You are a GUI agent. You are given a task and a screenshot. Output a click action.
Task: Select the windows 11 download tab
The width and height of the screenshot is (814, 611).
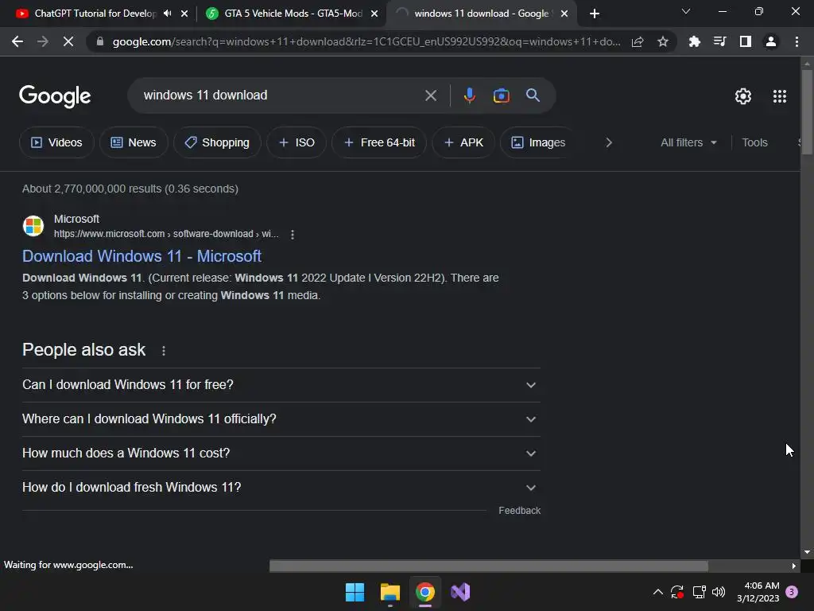[480, 14]
